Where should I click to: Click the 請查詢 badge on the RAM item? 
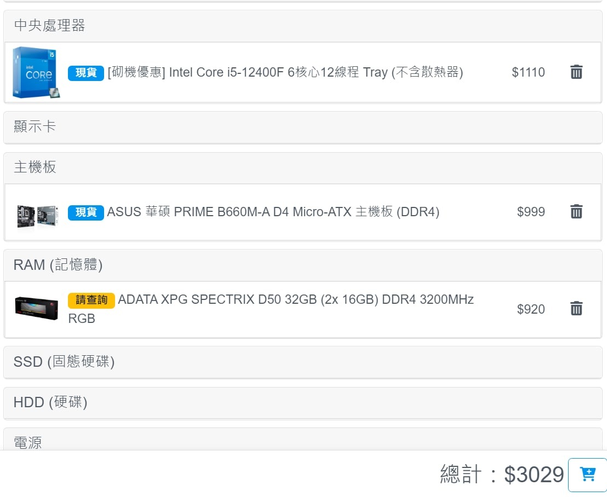(x=91, y=300)
